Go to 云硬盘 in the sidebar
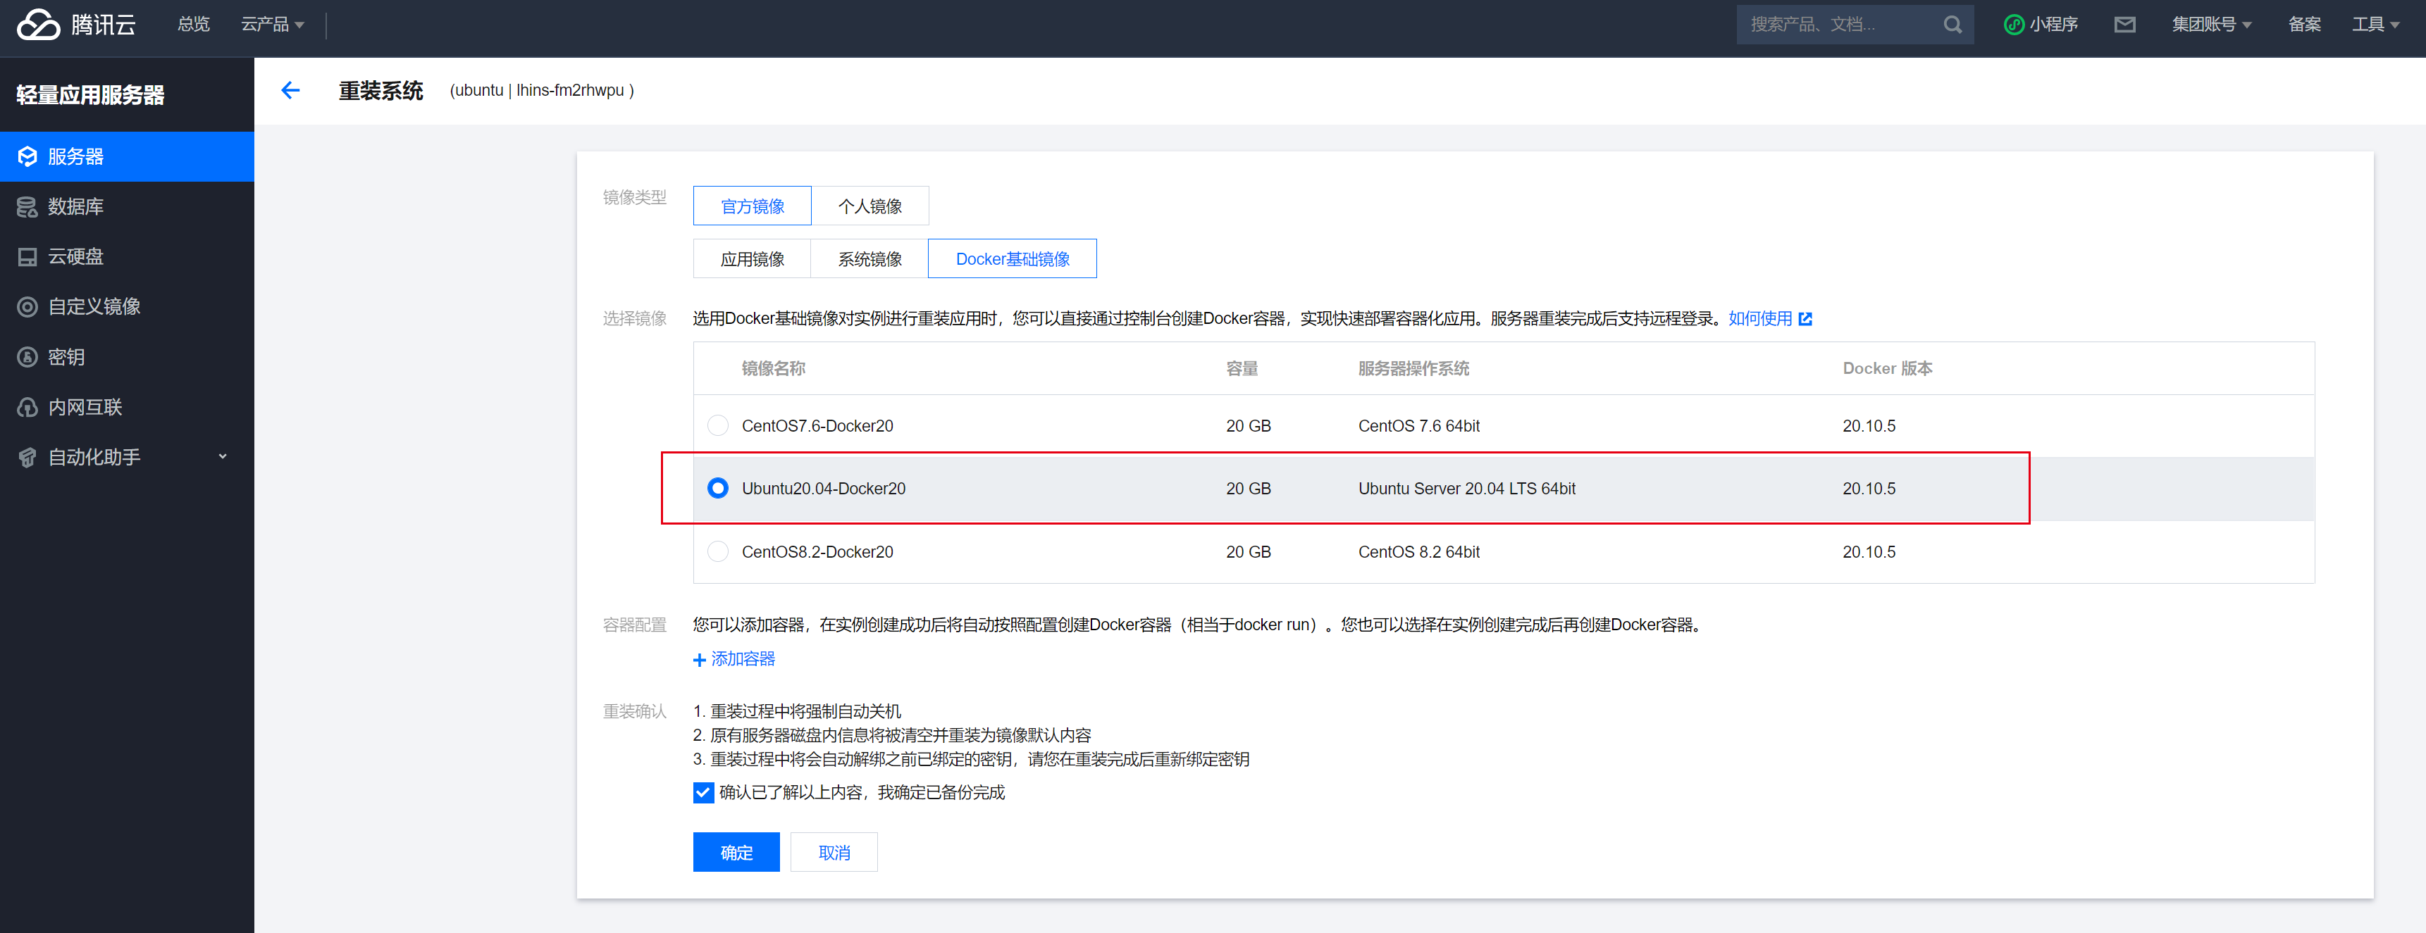Viewport: 2426px width, 933px height. (127, 256)
